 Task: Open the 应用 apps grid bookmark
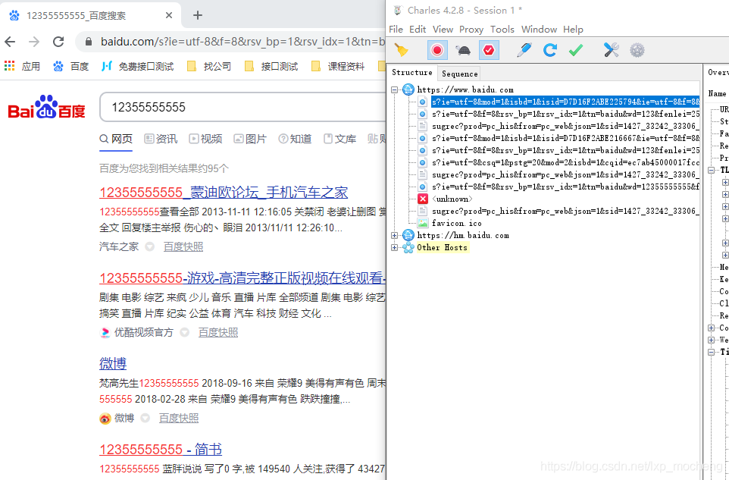click(x=22, y=66)
